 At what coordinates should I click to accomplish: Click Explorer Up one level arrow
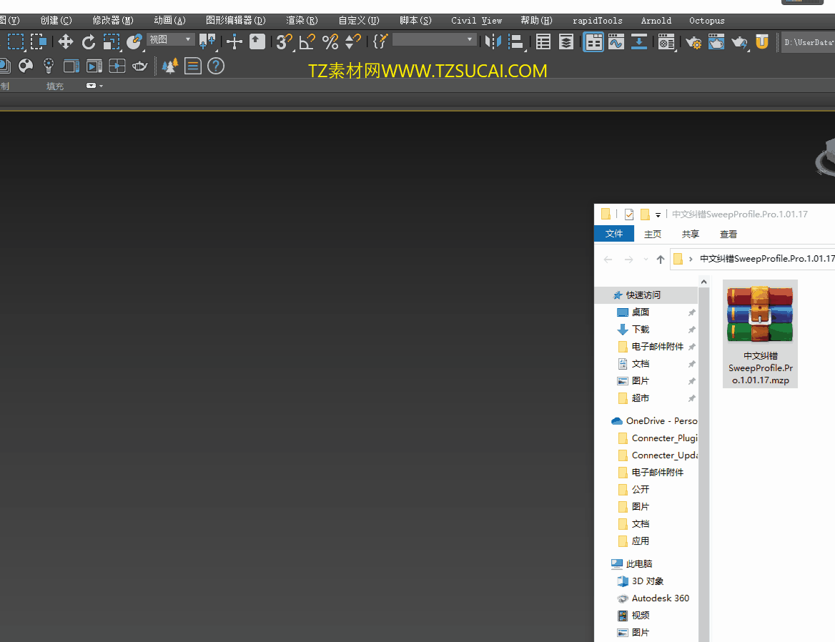661,260
